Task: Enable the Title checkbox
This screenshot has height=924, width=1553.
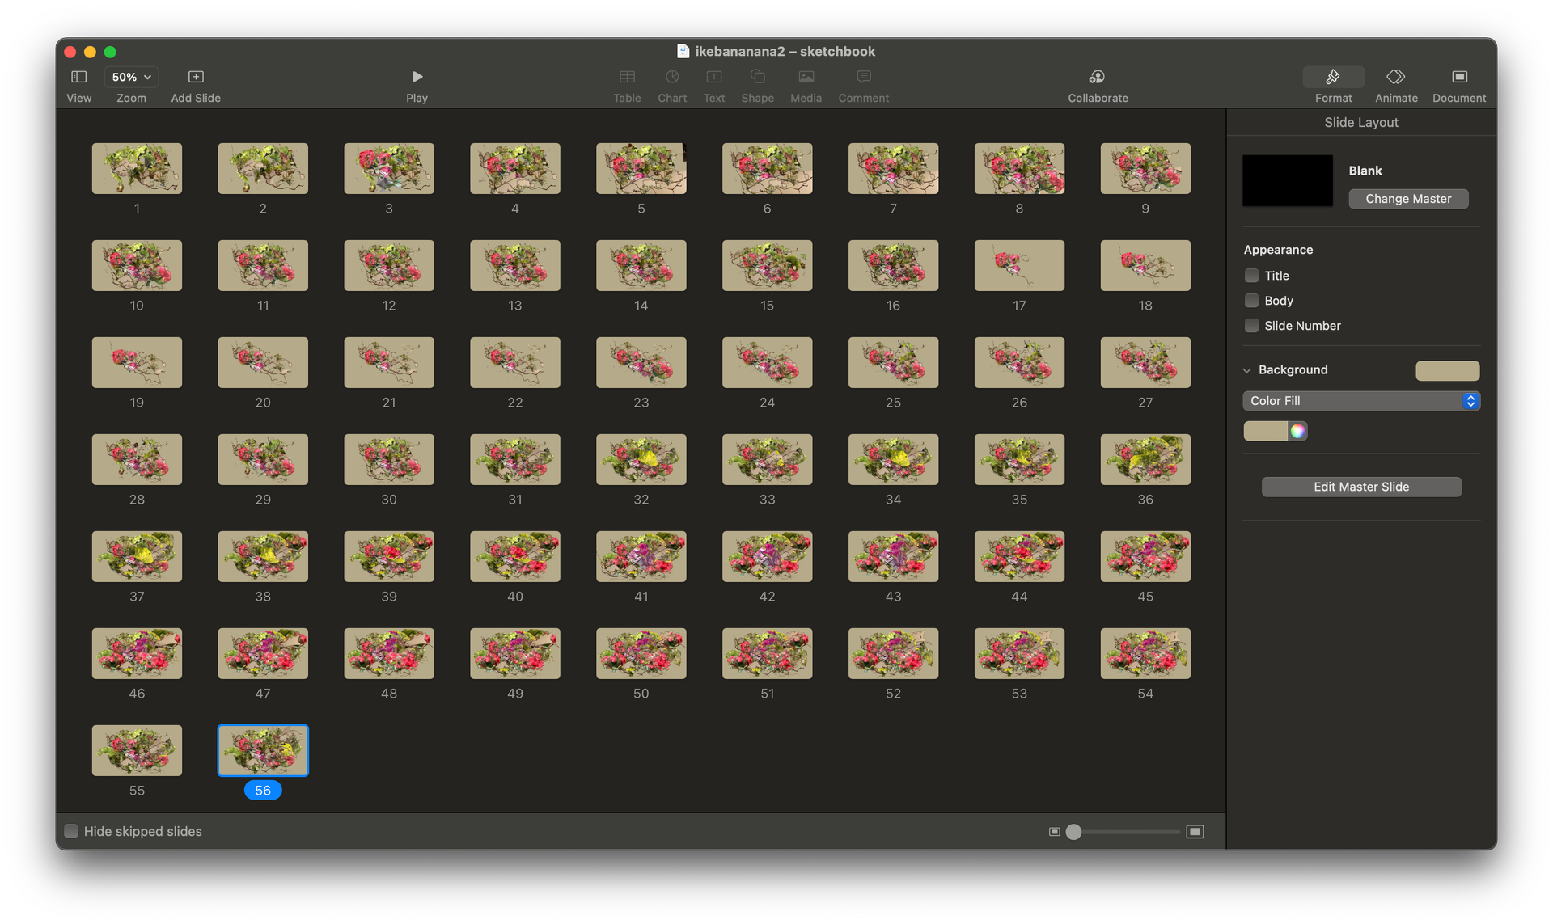Action: (1251, 276)
